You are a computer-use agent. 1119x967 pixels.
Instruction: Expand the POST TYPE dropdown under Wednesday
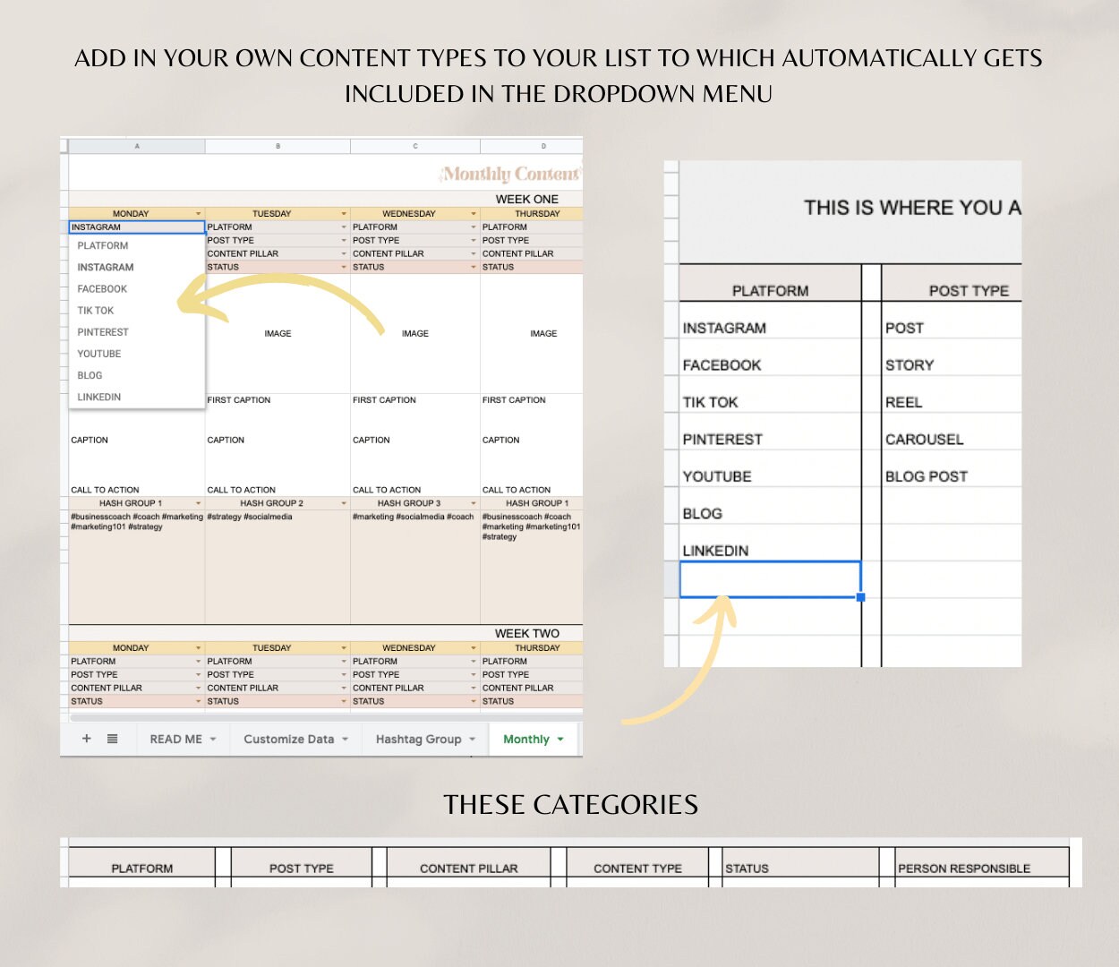tap(473, 240)
